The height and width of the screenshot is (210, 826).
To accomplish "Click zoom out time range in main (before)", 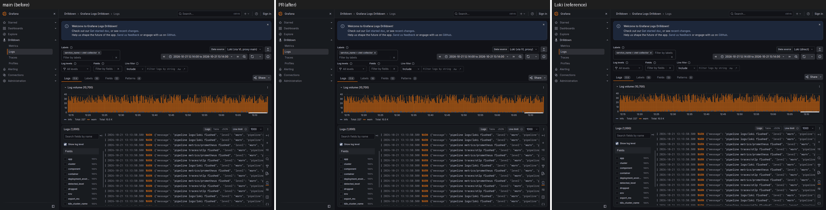I will pyautogui.click(x=245, y=56).
